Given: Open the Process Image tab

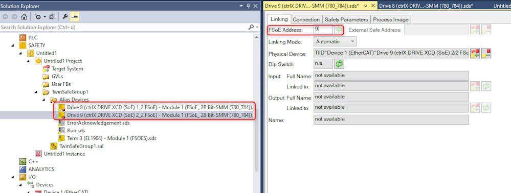Looking at the screenshot, I should click(x=391, y=19).
